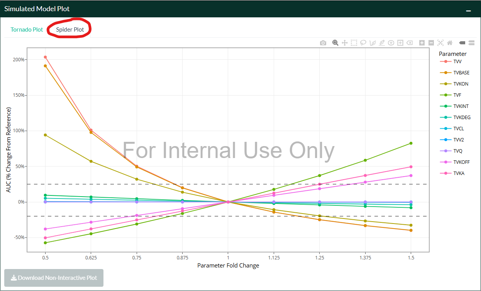Enable compare data on hover
Viewport: 481px width, 291px height.
[471, 43]
